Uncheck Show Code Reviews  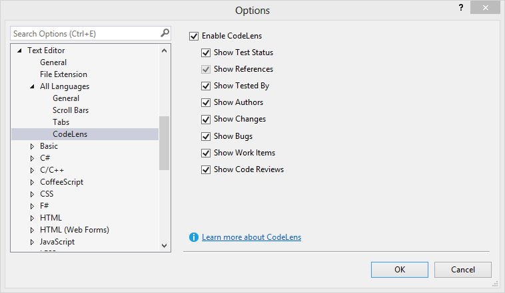click(x=206, y=169)
